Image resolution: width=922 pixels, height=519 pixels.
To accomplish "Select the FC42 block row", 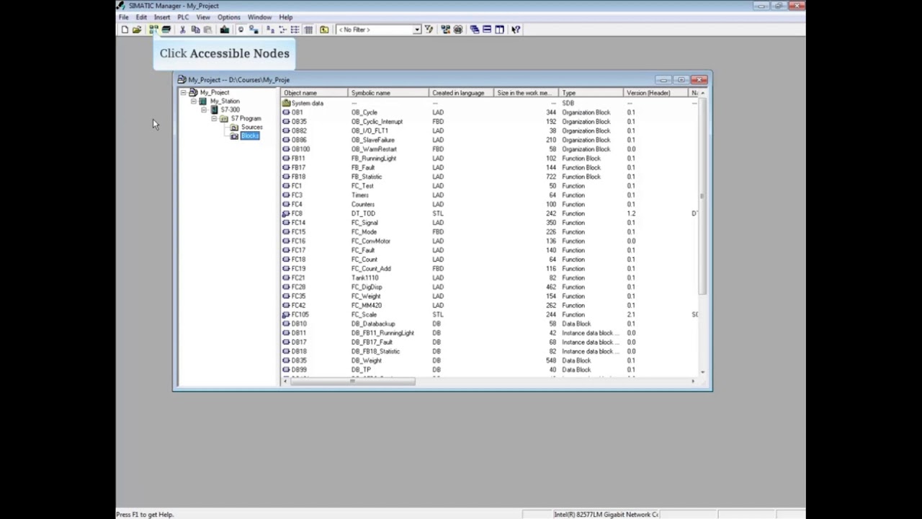I will (x=488, y=306).
